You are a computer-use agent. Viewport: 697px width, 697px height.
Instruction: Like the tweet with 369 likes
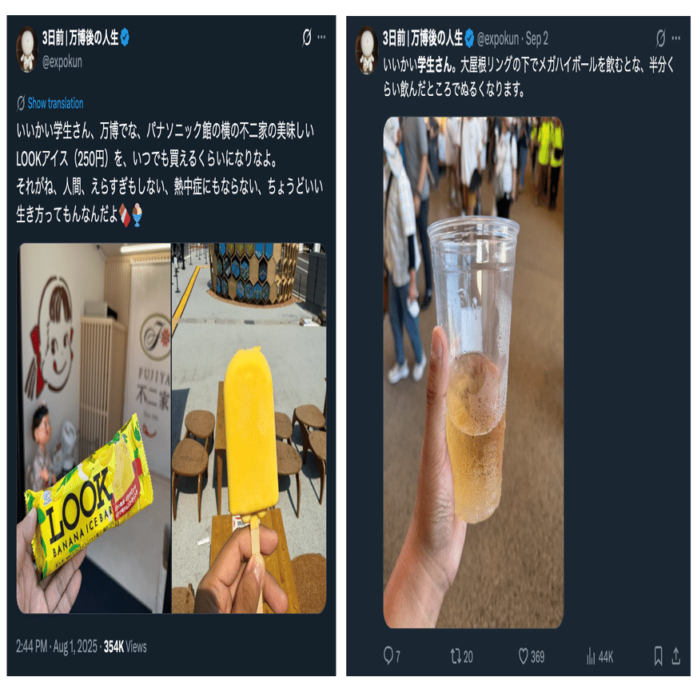tap(532, 656)
